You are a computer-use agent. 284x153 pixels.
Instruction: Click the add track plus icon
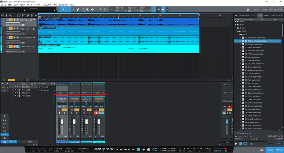pyautogui.click(x=35, y=15)
